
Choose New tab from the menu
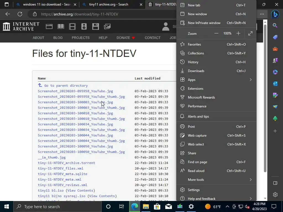tap(216, 5)
